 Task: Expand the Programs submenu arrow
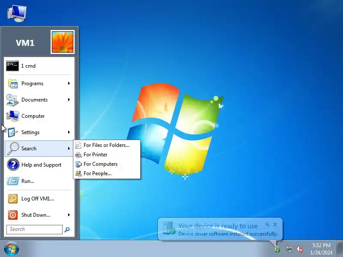(69, 83)
